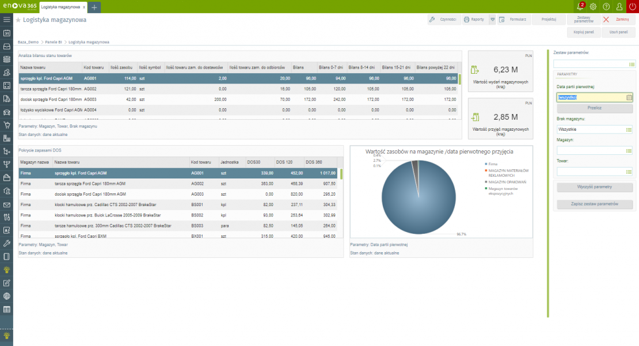Open the envelope icon in sidebar

7,204
